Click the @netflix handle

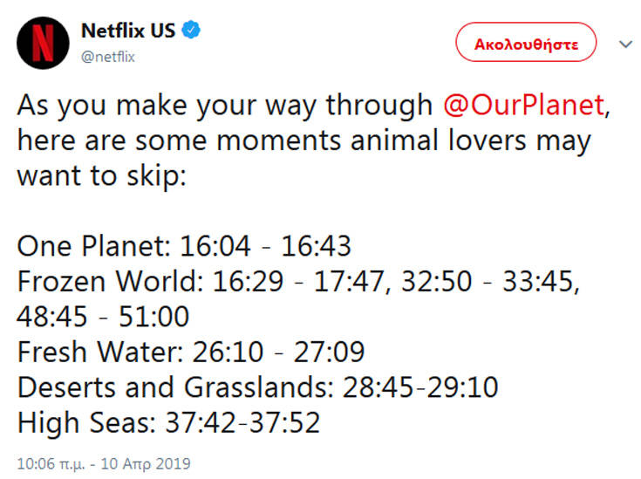click(x=108, y=57)
